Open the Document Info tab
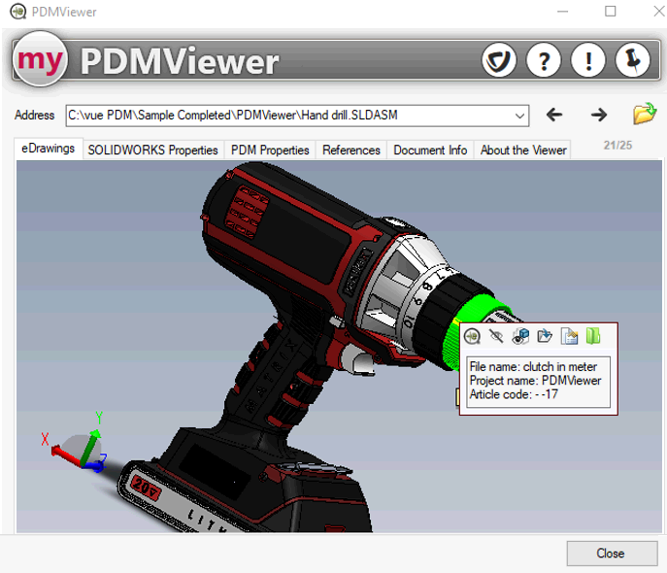 [430, 151]
